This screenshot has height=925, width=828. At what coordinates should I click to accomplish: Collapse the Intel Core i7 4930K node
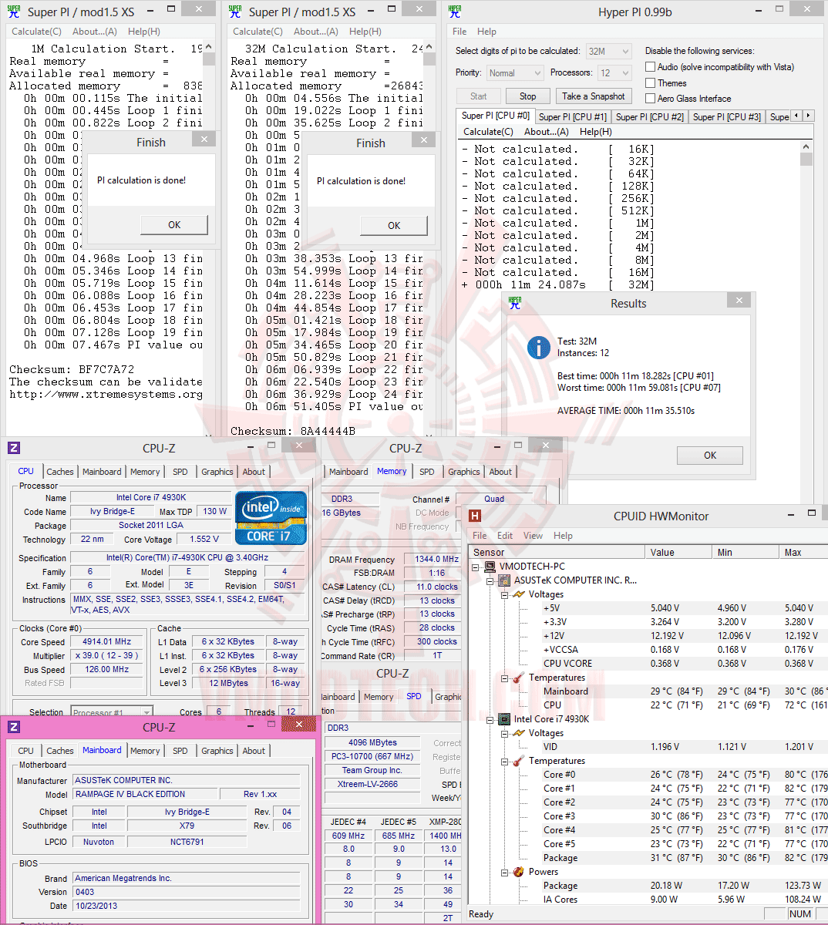(x=490, y=719)
